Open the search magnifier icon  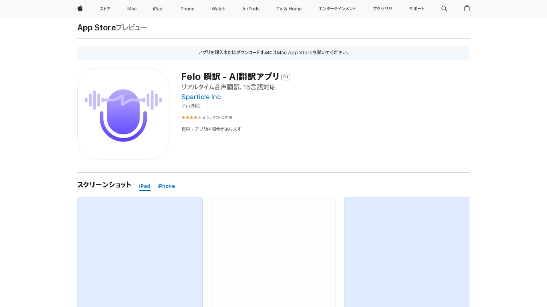click(444, 8)
